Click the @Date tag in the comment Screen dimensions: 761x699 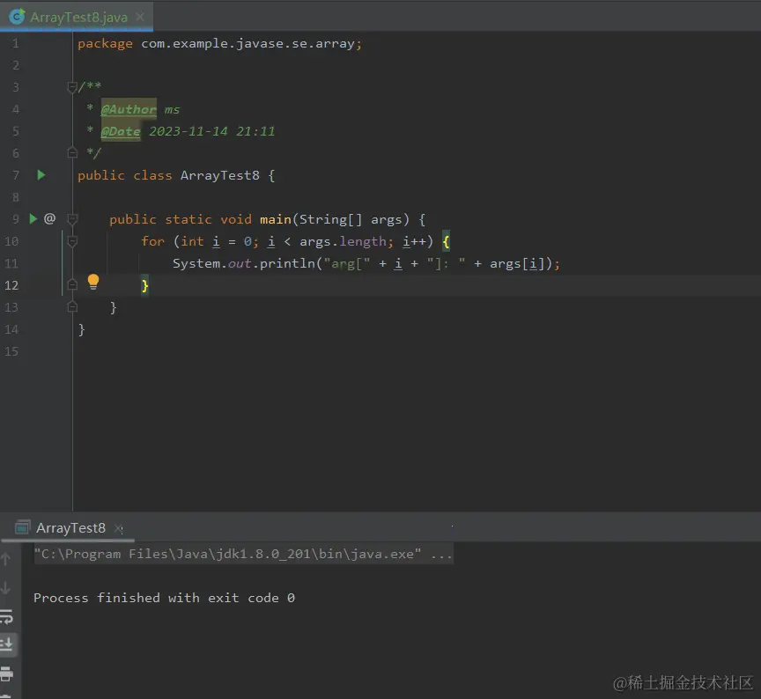coord(121,131)
